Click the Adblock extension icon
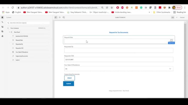The image size is (188, 105). pyautogui.click(x=122, y=7)
